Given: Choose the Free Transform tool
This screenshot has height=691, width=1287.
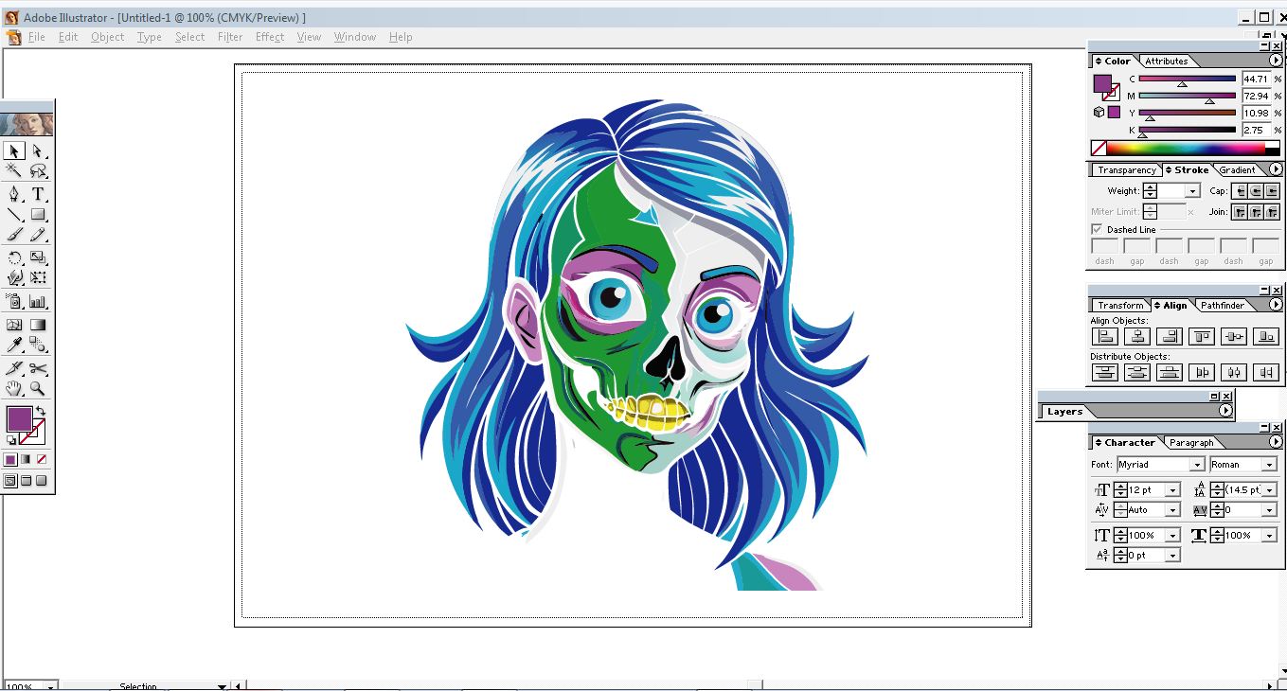Looking at the screenshot, I should pyautogui.click(x=38, y=278).
